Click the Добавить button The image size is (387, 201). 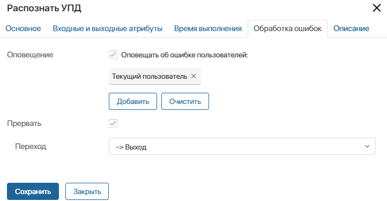click(133, 101)
